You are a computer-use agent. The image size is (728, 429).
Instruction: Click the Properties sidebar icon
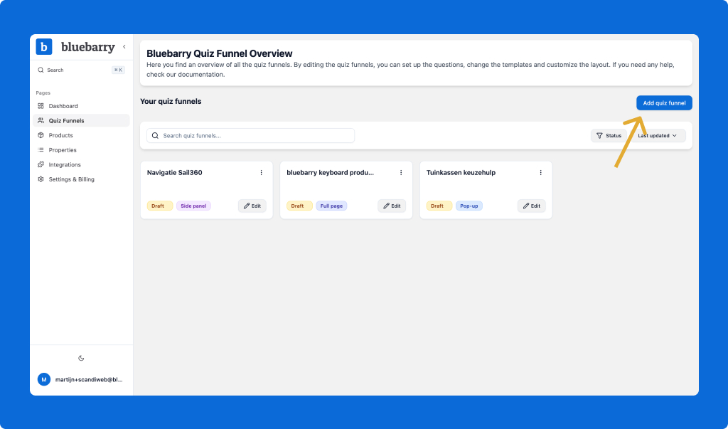[41, 149]
